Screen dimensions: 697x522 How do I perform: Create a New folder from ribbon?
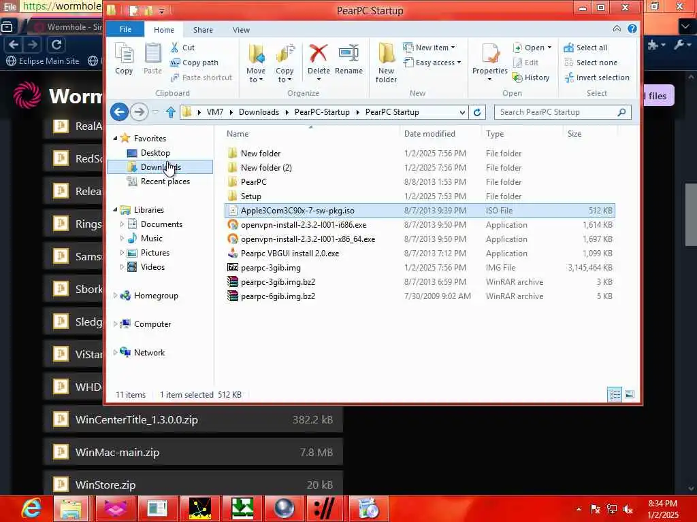pyautogui.click(x=386, y=63)
